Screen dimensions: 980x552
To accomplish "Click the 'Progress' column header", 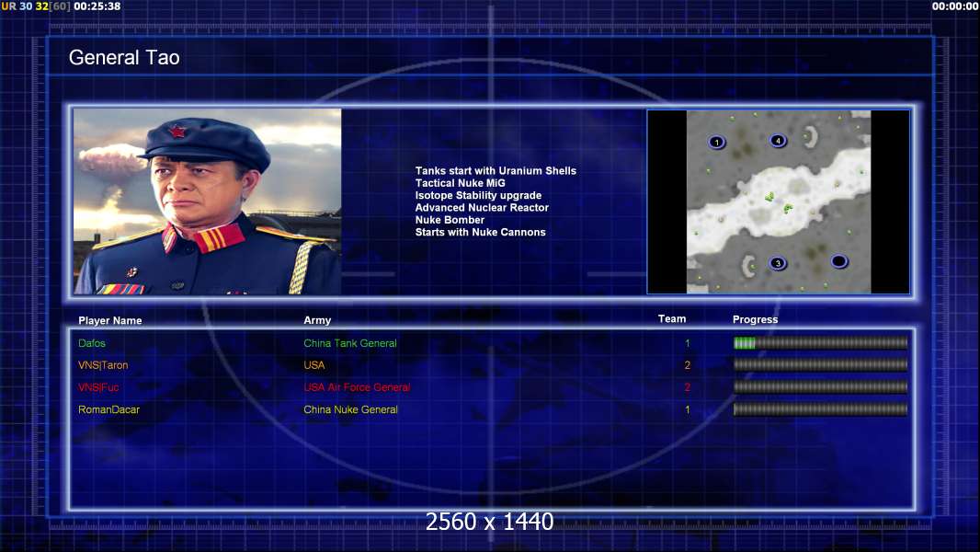I will coord(755,319).
